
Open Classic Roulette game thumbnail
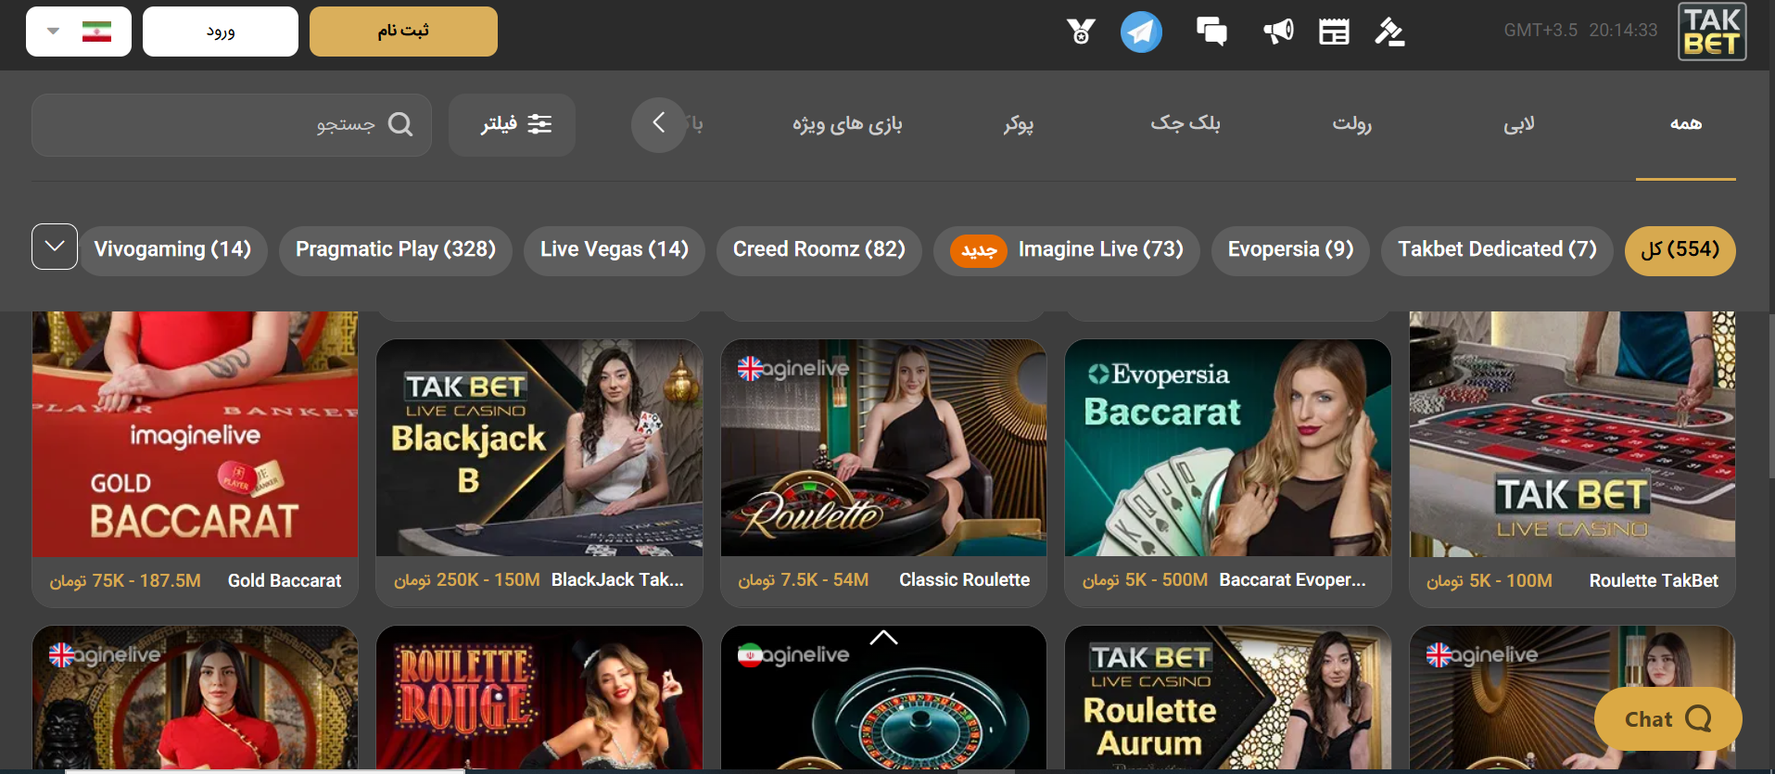point(884,448)
